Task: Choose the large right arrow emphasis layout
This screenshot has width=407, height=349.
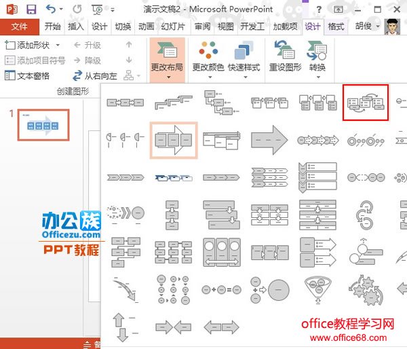Action: coord(269,140)
